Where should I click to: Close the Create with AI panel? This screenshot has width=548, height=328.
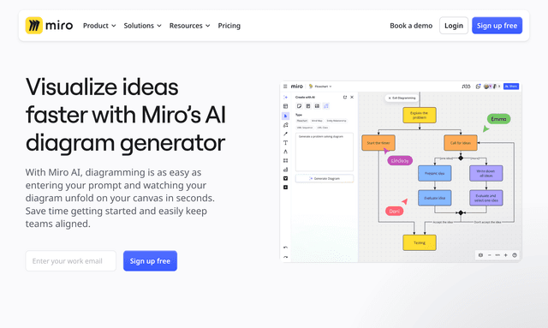coord(352,98)
